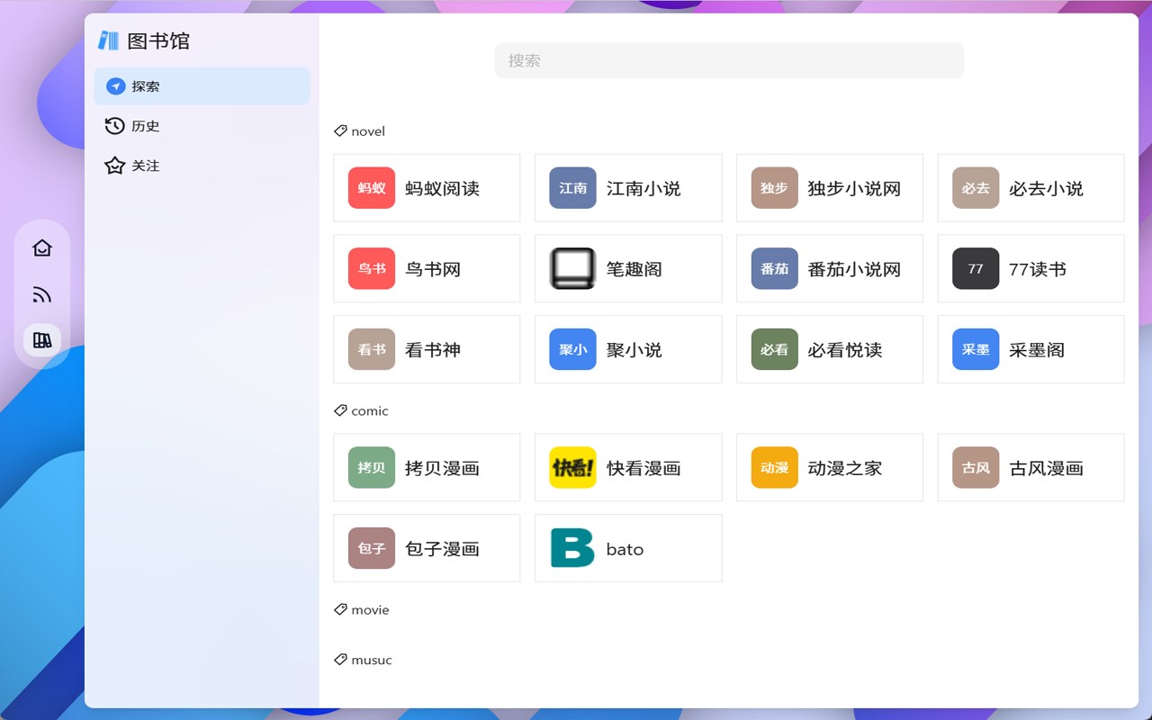1152x720 pixels.
Task: Open the 聚小说 source
Action: click(x=628, y=349)
